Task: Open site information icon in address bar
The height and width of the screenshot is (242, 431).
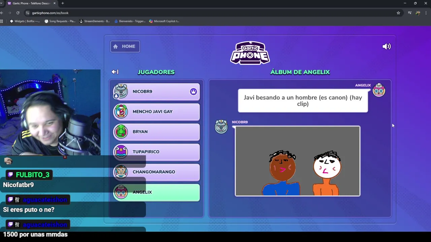Action: tap(28, 13)
